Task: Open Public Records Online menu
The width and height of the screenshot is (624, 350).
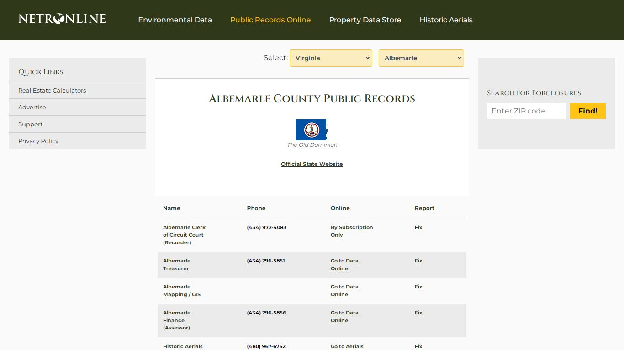Action: point(270,20)
